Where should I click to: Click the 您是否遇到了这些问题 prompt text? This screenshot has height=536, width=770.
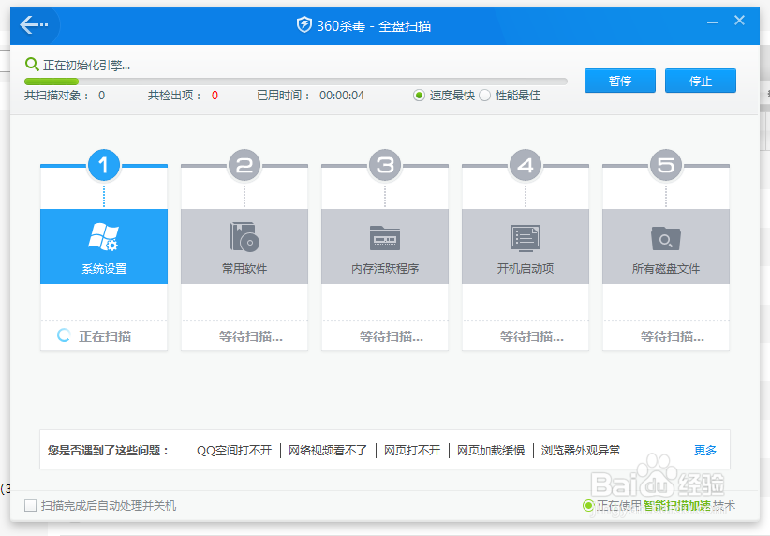[108, 450]
